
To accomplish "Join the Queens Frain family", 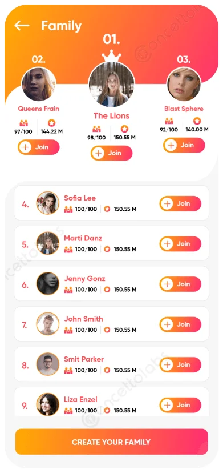I will coord(39,147).
